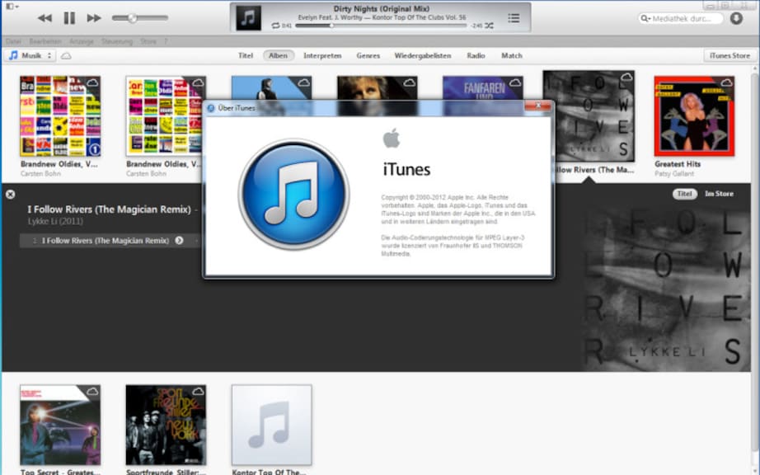Viewport: 760px width, 475px height.
Task: Select the Fanfaren album cover
Action: pyautogui.click(x=483, y=88)
